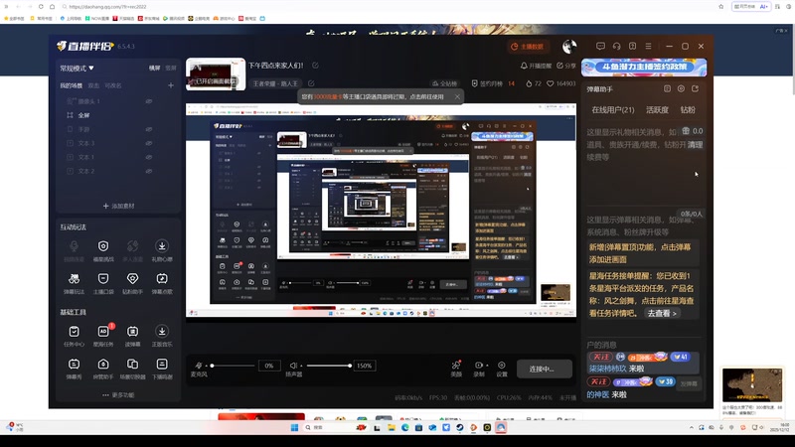795x447 pixels.
Task: Click the 连接中... stream button
Action: (x=544, y=369)
